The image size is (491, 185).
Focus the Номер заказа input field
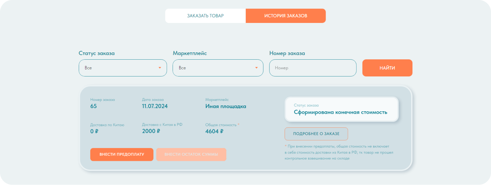click(312, 68)
